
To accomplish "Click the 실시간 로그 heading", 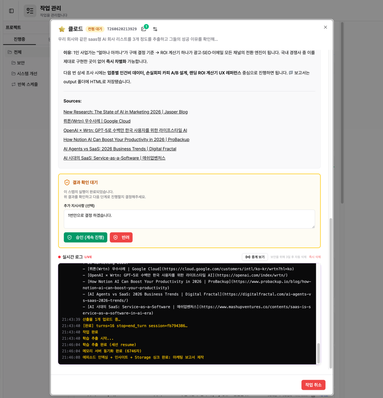I will pos(72,257).
